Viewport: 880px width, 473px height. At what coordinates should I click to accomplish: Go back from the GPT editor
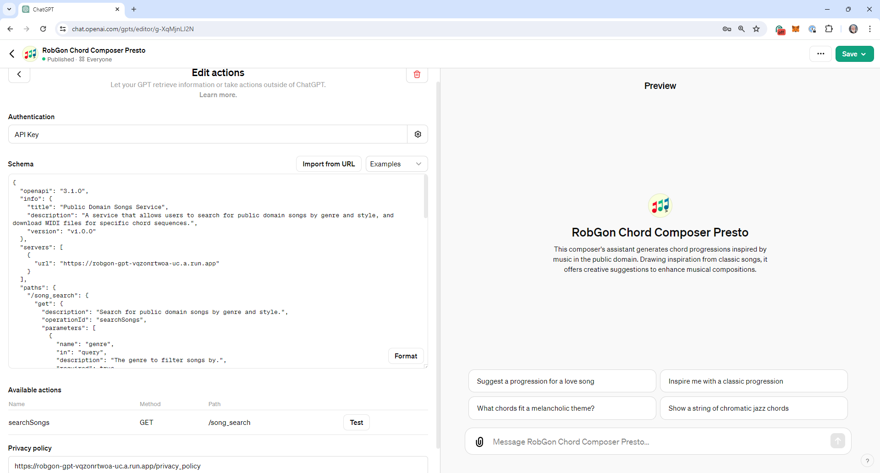tap(12, 54)
